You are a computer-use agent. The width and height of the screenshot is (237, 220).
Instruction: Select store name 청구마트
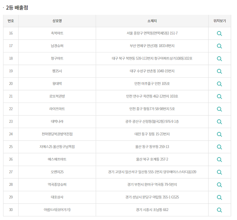tap(57, 58)
